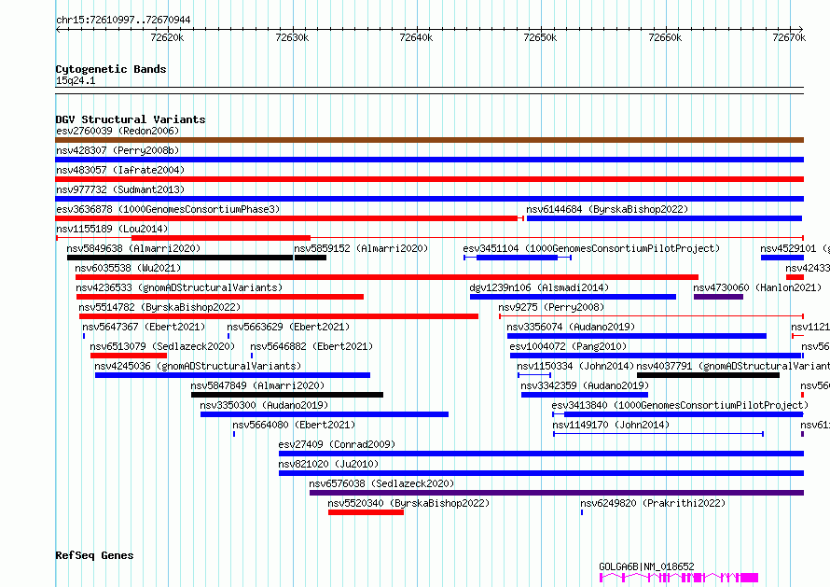Click the esv2760039 (Redon2006) brown variant bar
Image resolution: width=830 pixels, height=587 pixels.
pos(429,140)
